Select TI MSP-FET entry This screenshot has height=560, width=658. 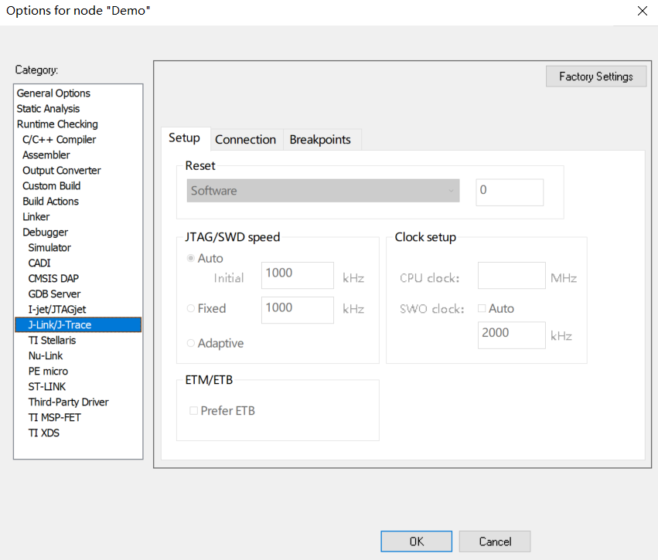pos(55,417)
